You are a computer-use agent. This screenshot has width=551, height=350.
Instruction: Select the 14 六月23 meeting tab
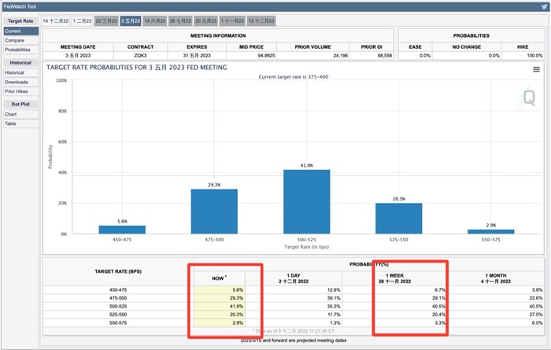(154, 20)
